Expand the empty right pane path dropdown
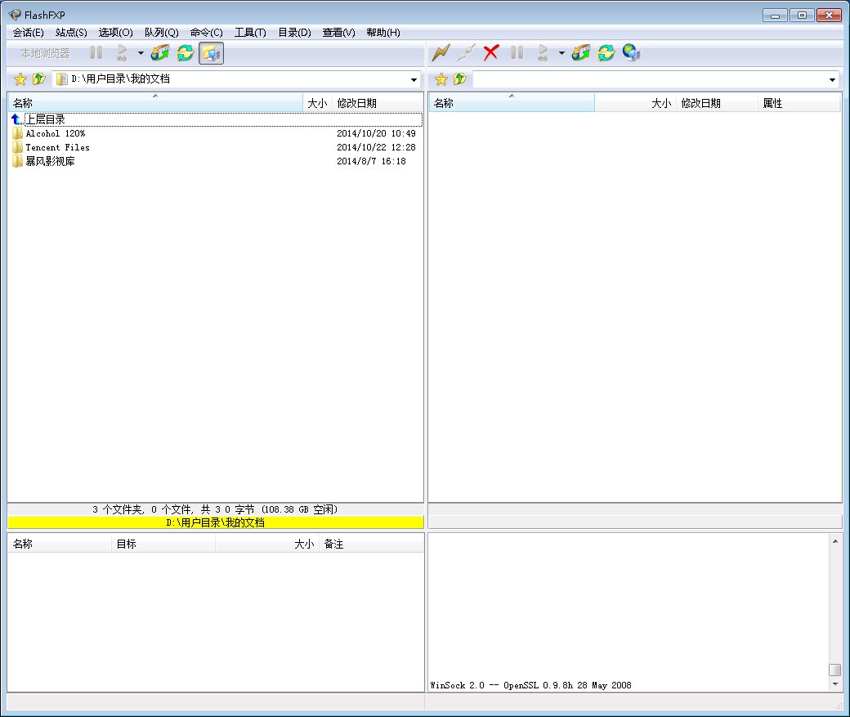 pos(832,80)
